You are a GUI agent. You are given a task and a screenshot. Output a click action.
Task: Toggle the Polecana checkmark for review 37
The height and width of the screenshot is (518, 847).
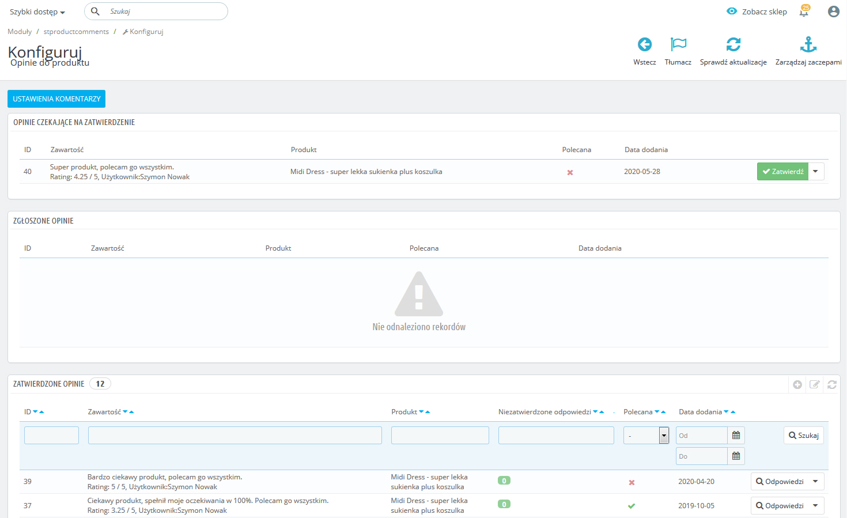click(x=632, y=506)
